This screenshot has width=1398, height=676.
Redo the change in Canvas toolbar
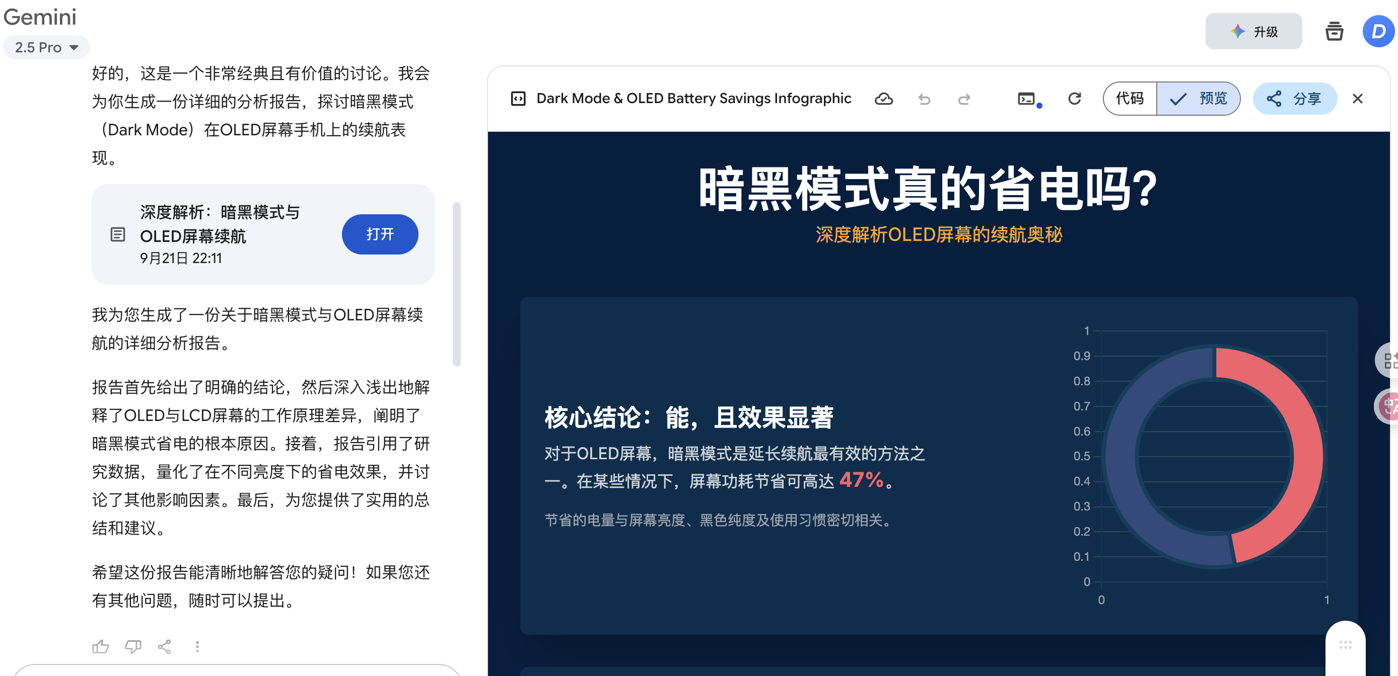coord(964,99)
